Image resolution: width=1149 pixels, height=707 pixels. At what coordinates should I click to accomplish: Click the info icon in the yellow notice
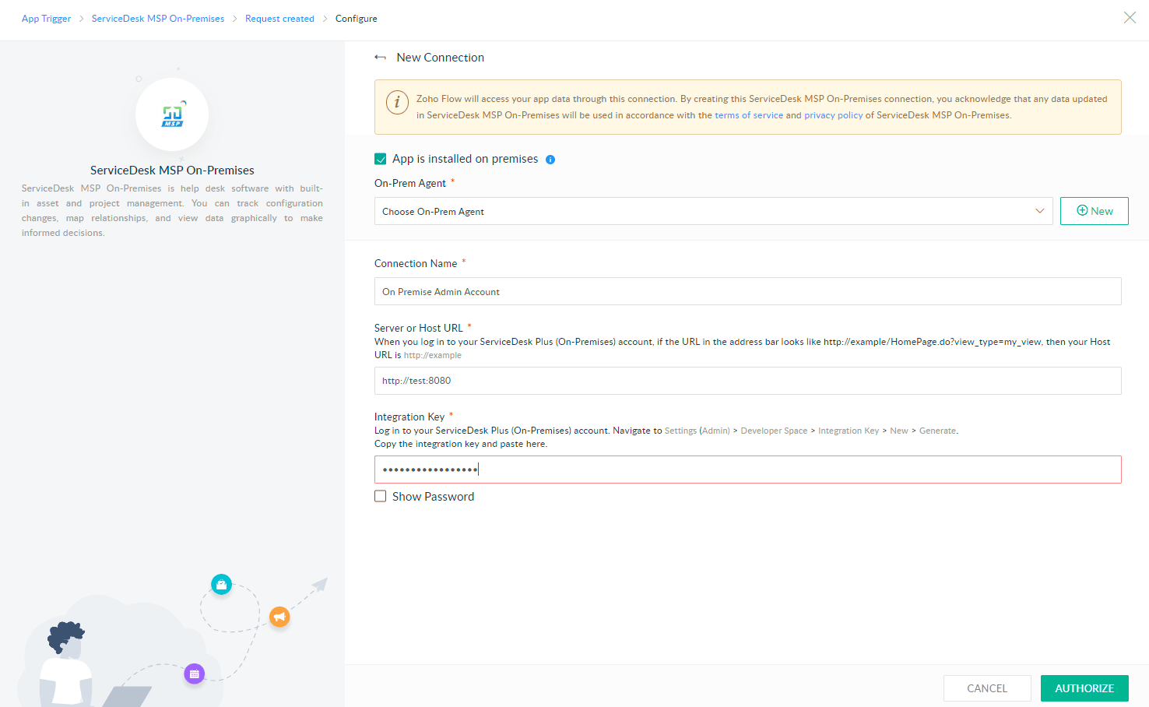tap(397, 102)
